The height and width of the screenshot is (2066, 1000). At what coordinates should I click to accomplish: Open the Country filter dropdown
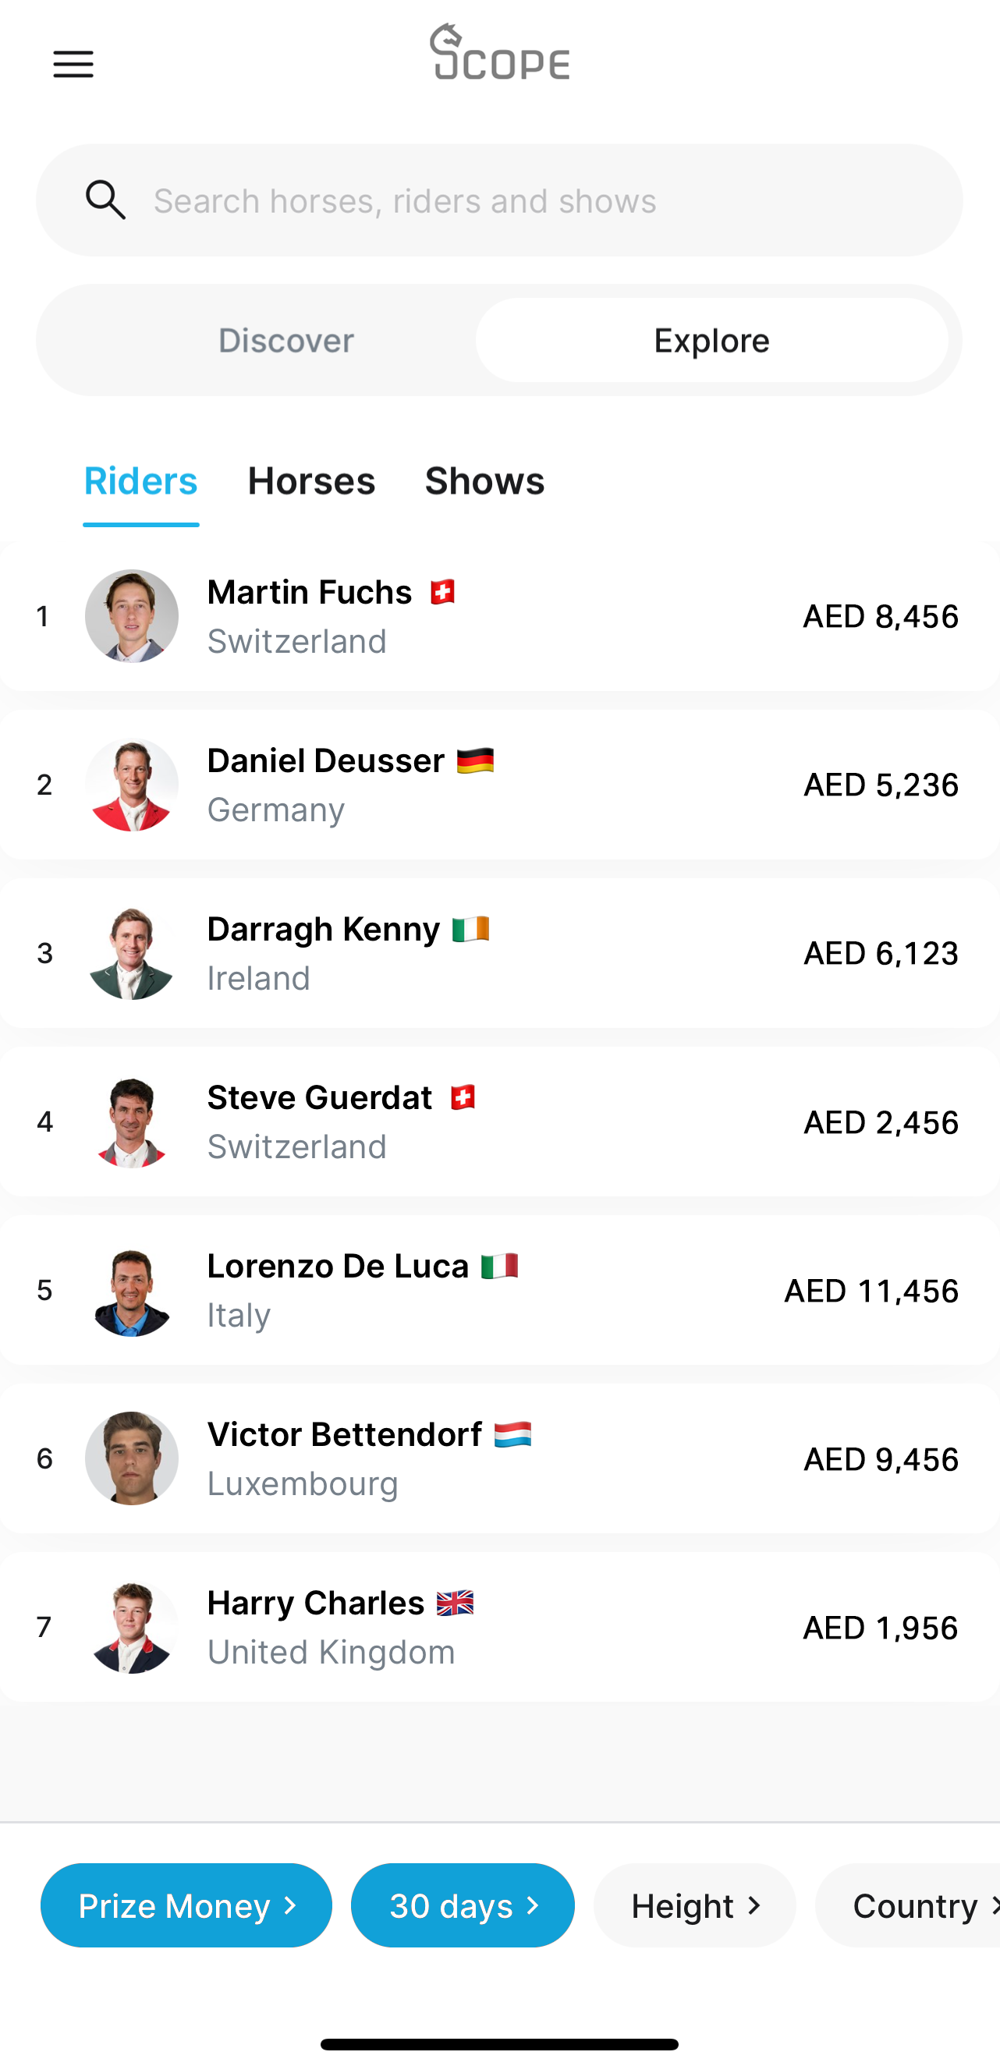coord(914,1905)
